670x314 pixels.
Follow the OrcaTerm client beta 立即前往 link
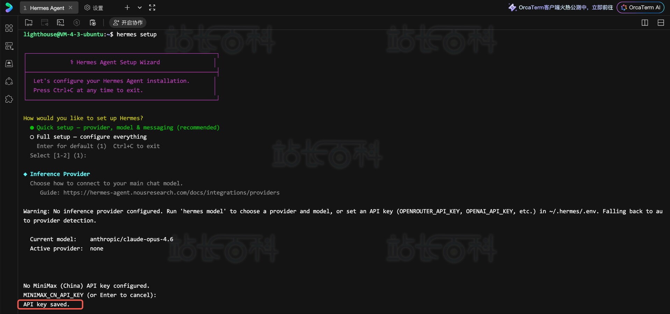pyautogui.click(x=602, y=7)
